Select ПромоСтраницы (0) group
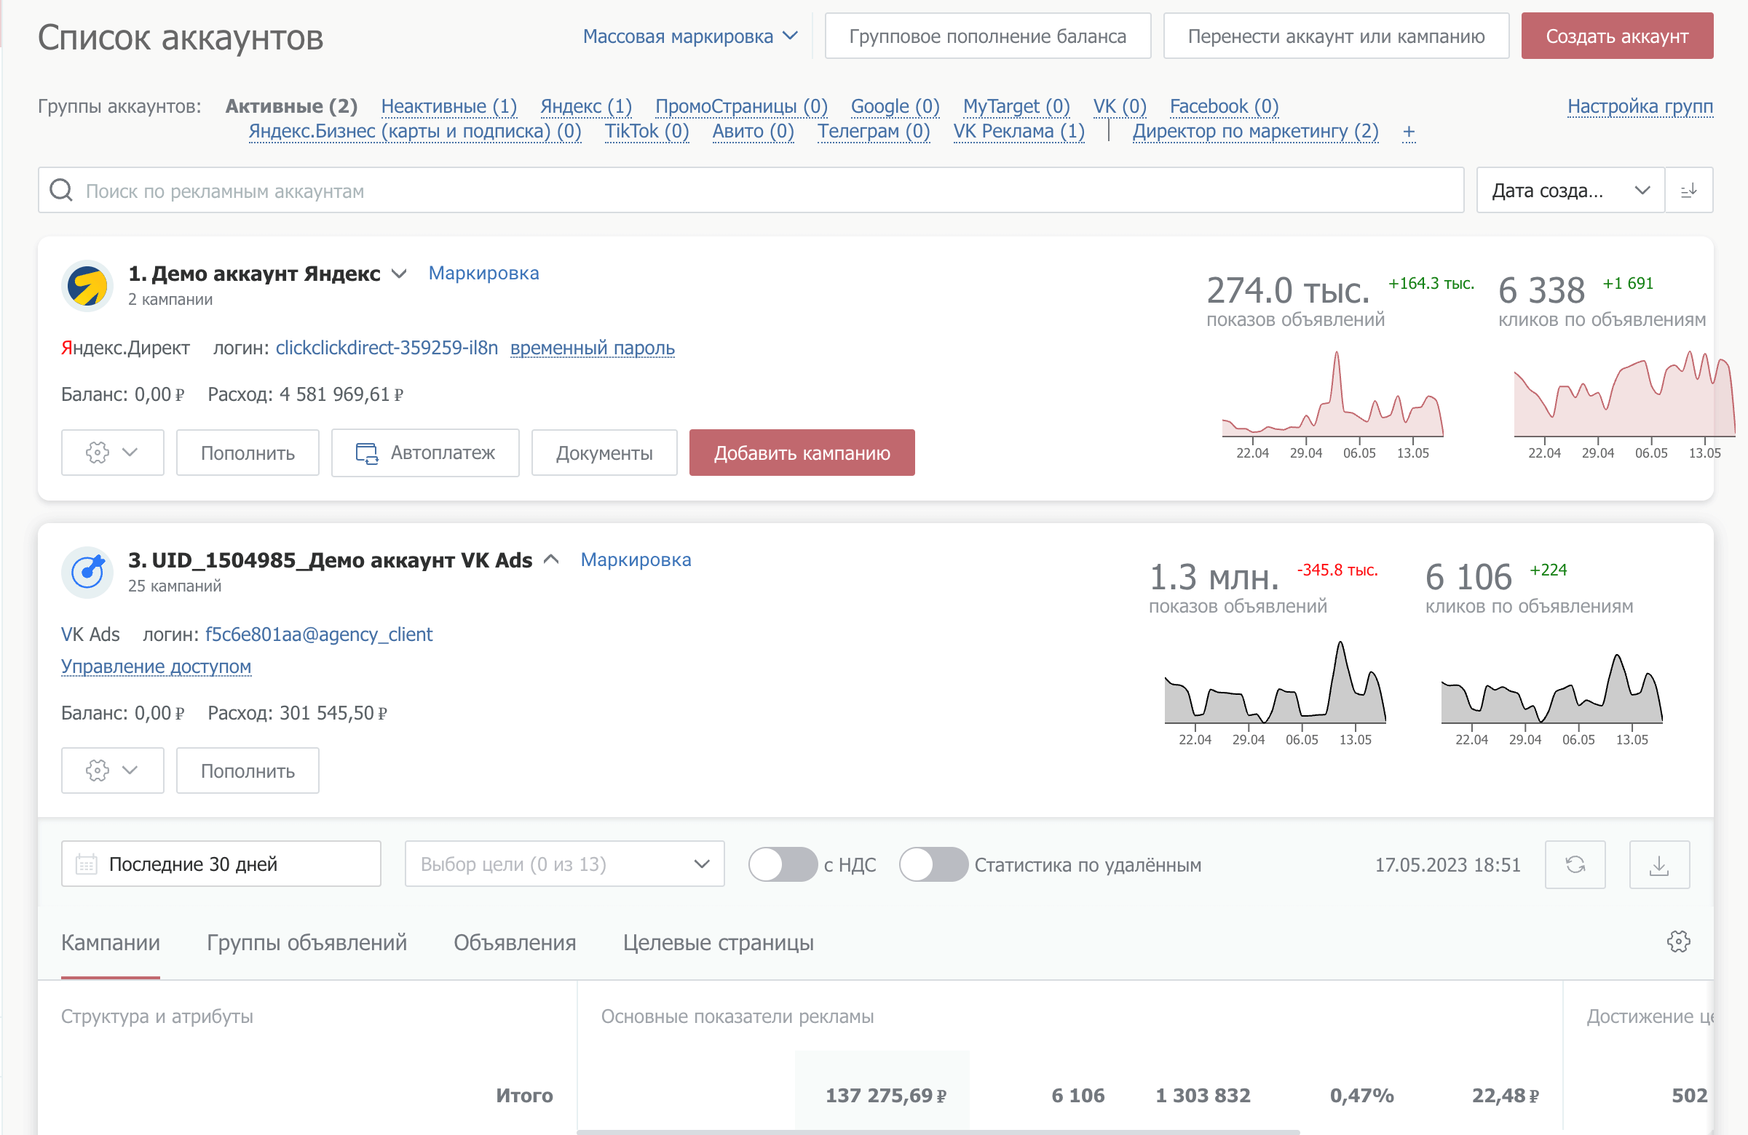 (x=741, y=106)
